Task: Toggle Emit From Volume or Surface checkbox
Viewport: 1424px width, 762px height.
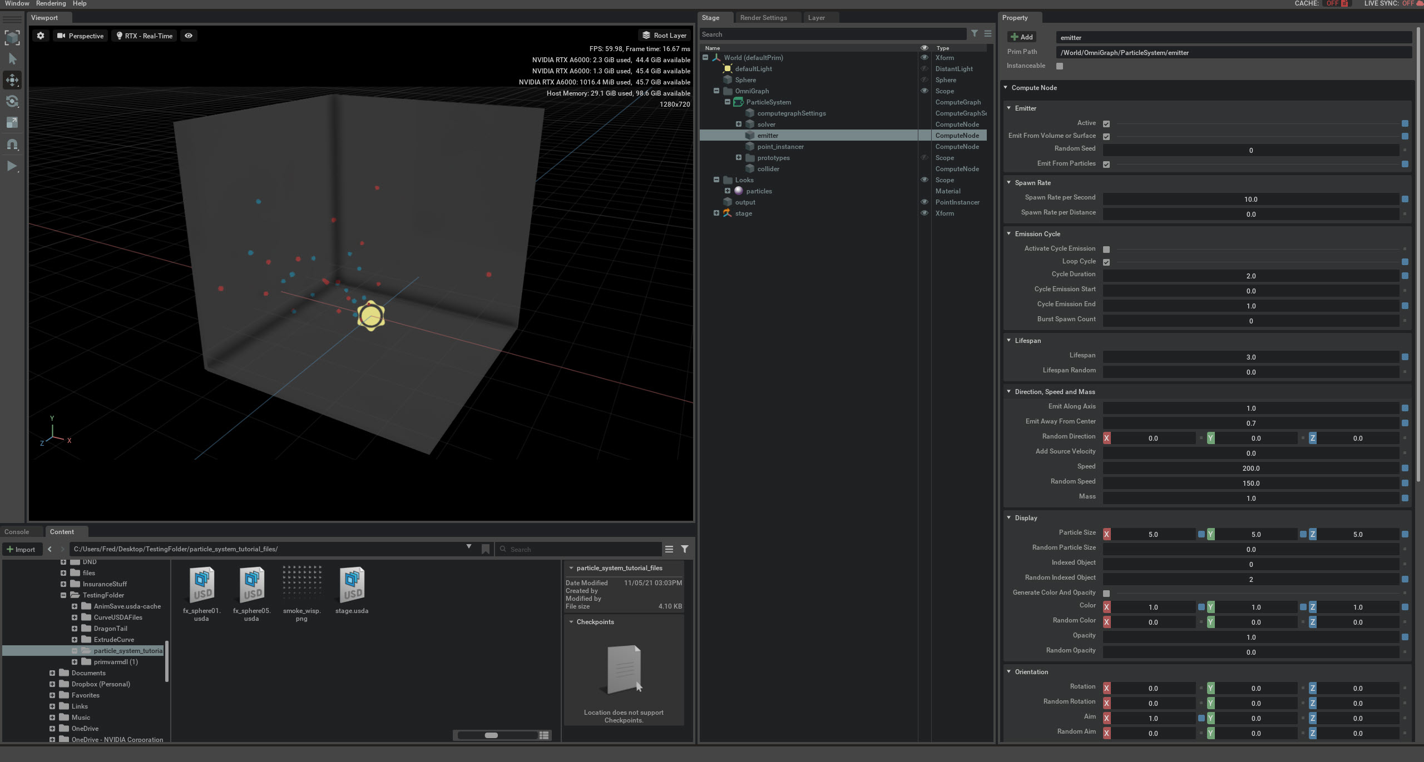Action: coord(1106,137)
